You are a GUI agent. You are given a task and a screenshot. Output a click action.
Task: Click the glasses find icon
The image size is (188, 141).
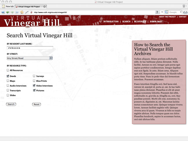click(185, 12)
